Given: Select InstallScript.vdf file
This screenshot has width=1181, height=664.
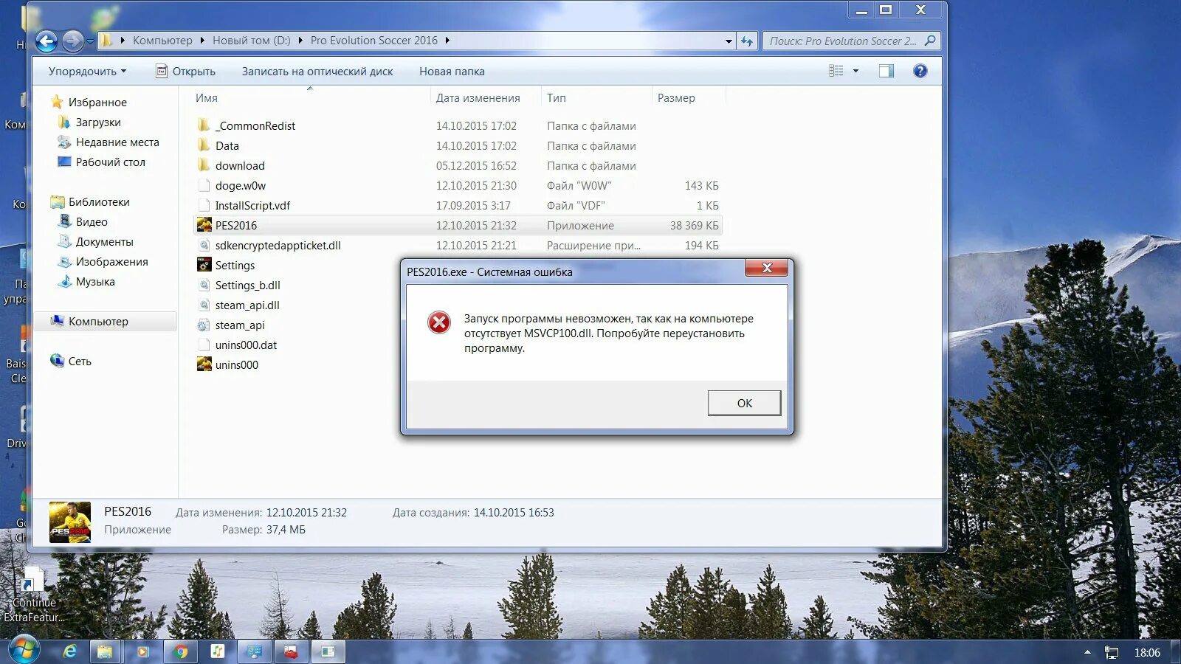Looking at the screenshot, I should click(x=252, y=206).
